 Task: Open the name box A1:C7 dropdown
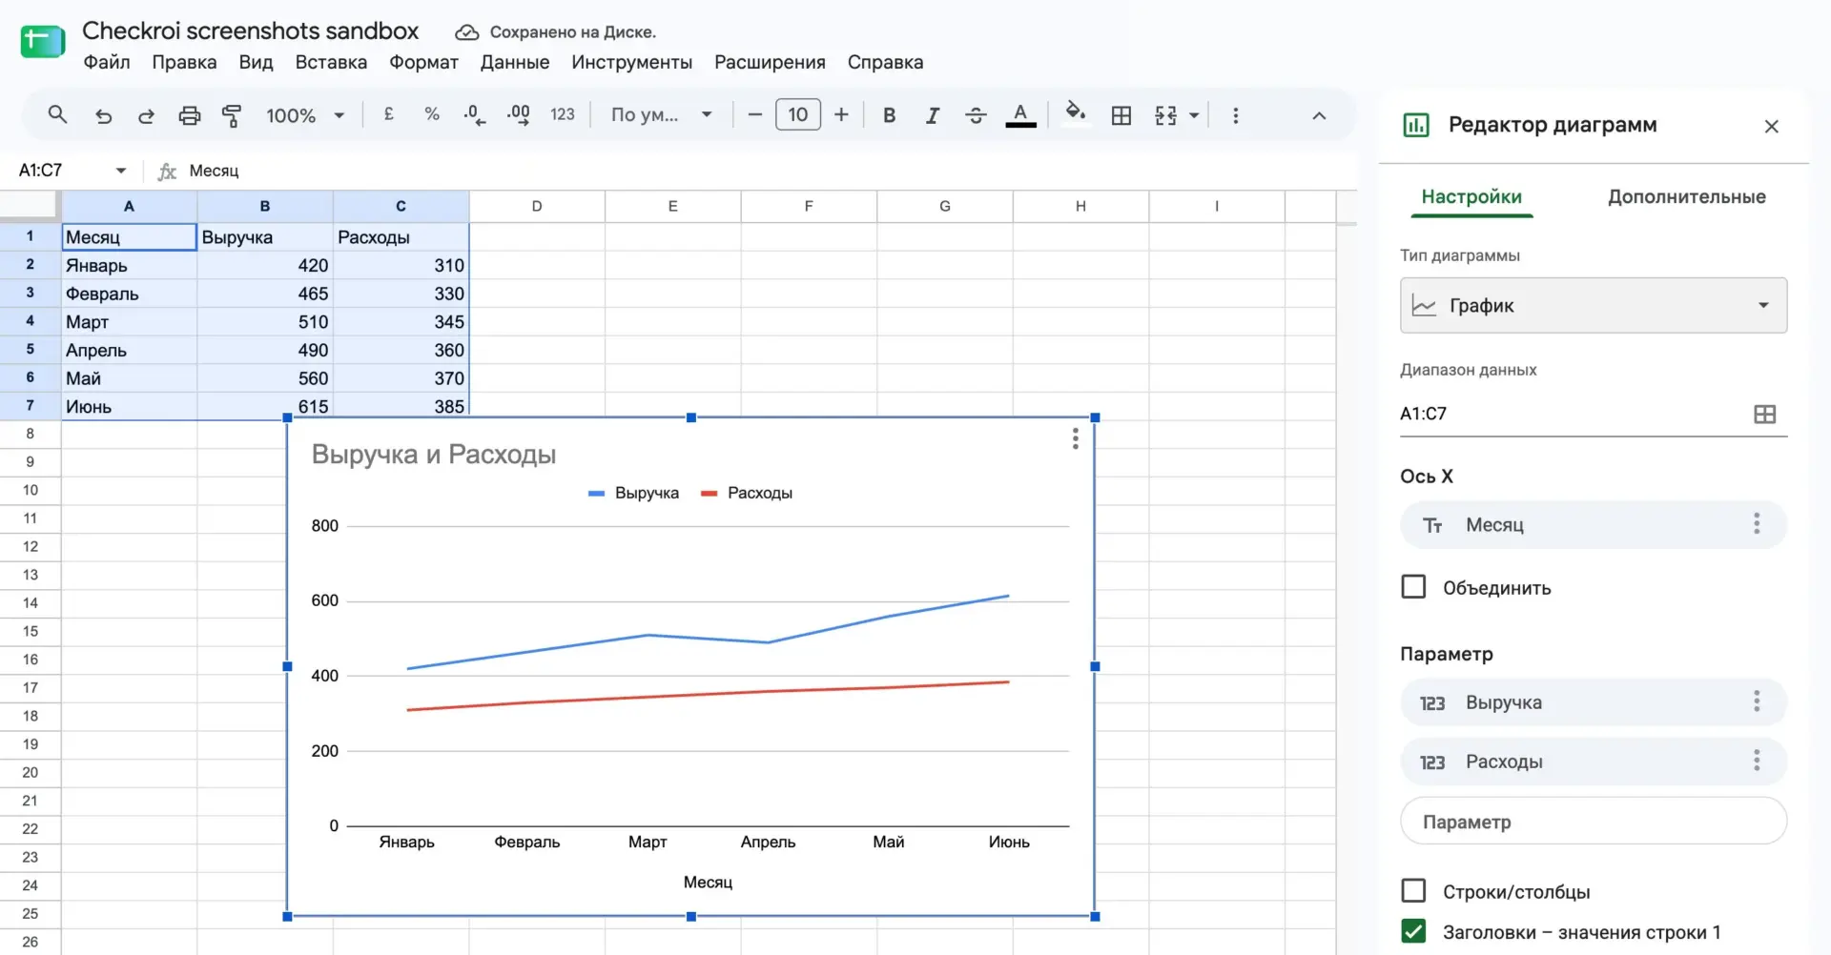[x=121, y=171]
